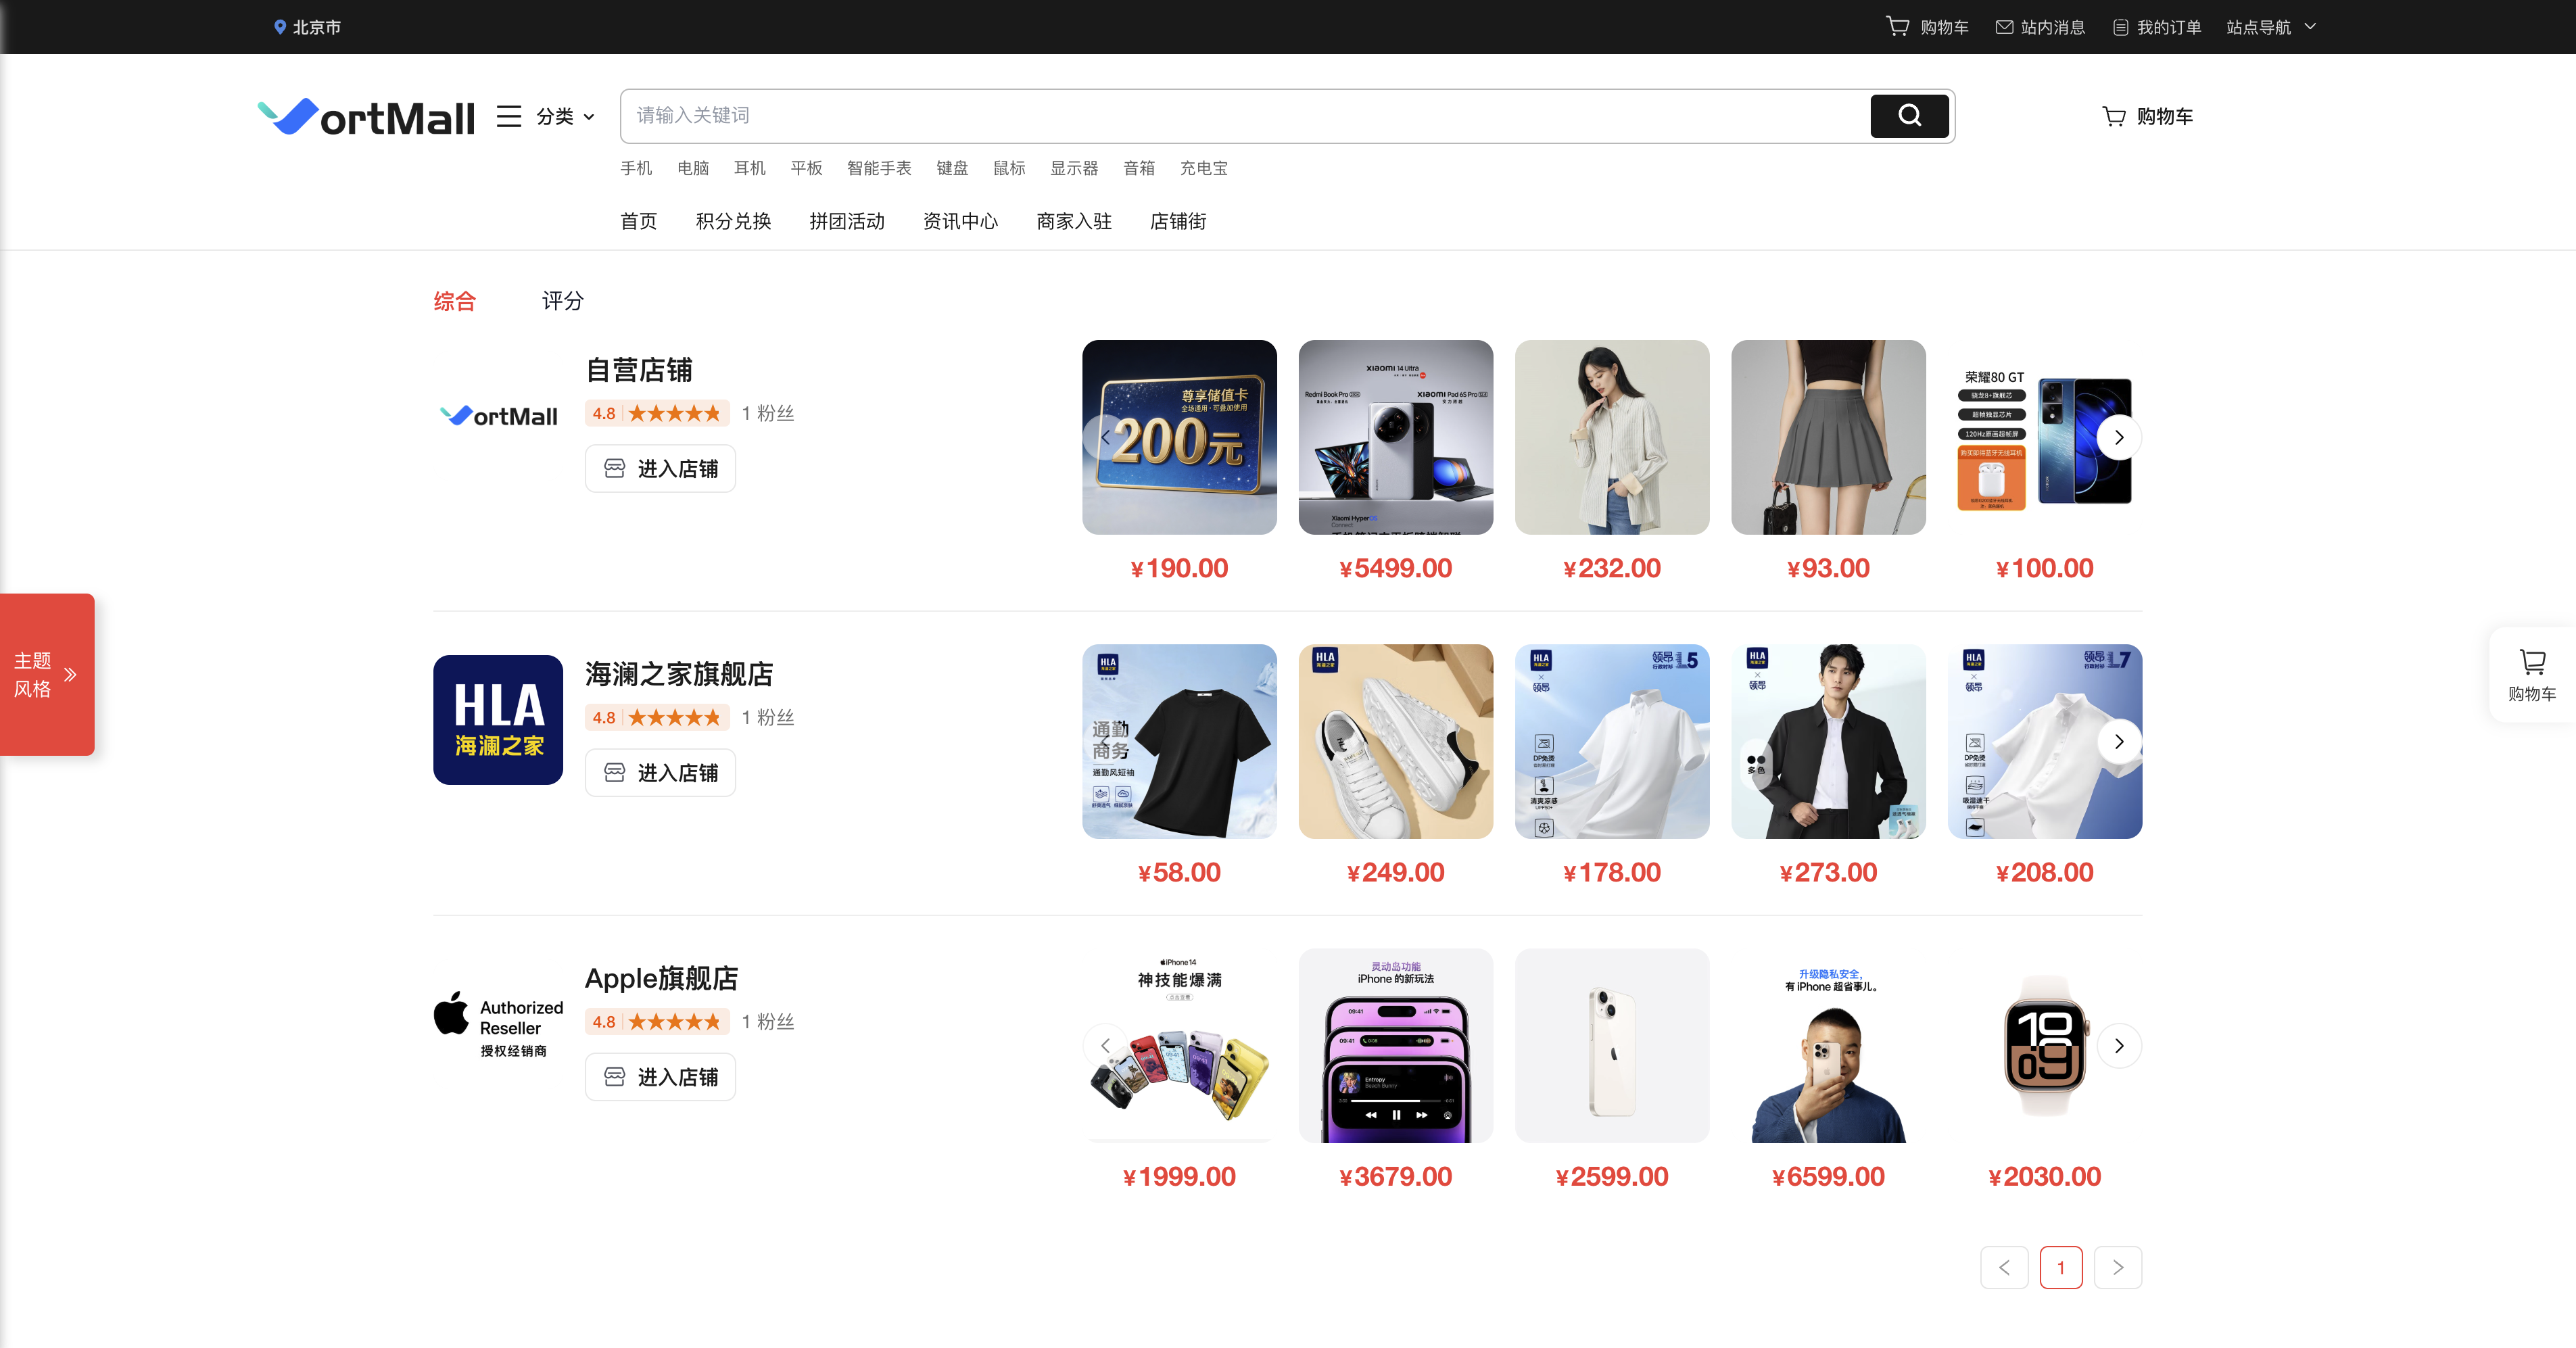Select the 显示器 quick keyword link
This screenshot has width=2576, height=1348.
[x=1074, y=168]
